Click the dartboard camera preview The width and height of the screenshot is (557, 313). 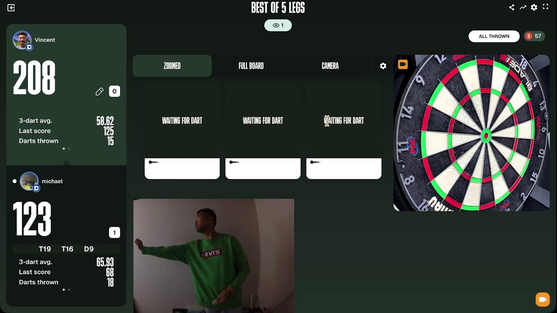tap(472, 133)
